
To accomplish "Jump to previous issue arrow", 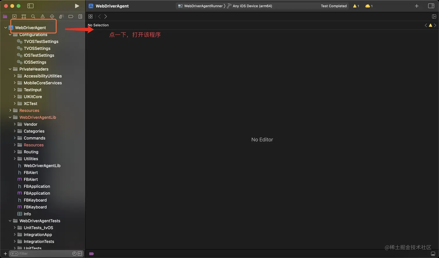I will [426, 25].
